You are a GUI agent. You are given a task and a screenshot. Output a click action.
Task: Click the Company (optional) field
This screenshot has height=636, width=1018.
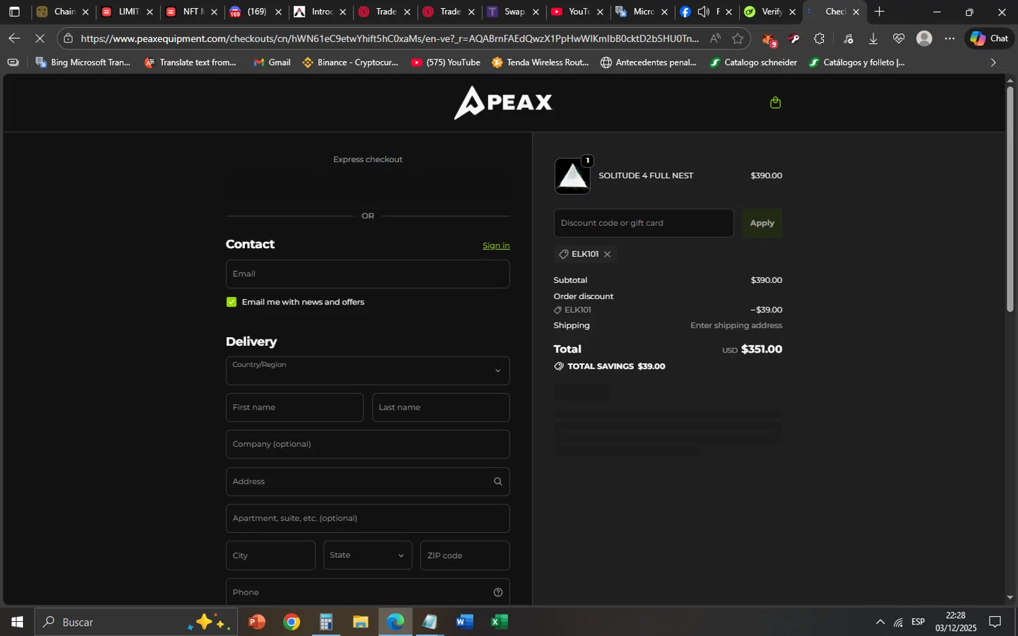[x=368, y=444]
